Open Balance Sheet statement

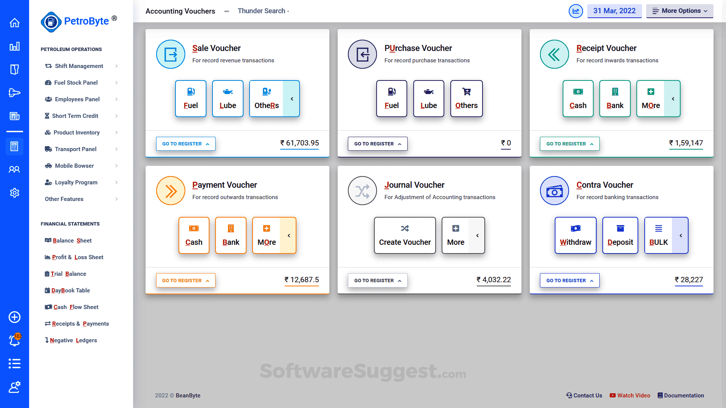[x=72, y=241]
